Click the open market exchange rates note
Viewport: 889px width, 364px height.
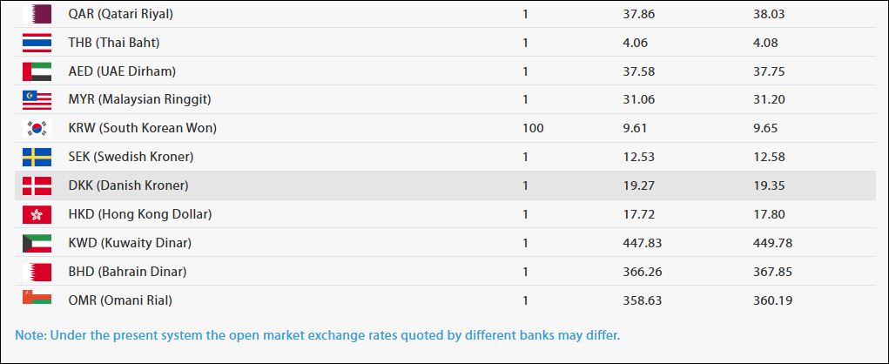(318, 334)
